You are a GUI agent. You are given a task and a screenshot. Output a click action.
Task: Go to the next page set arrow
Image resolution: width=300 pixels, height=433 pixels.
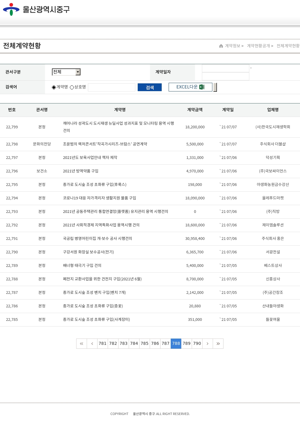208,344
